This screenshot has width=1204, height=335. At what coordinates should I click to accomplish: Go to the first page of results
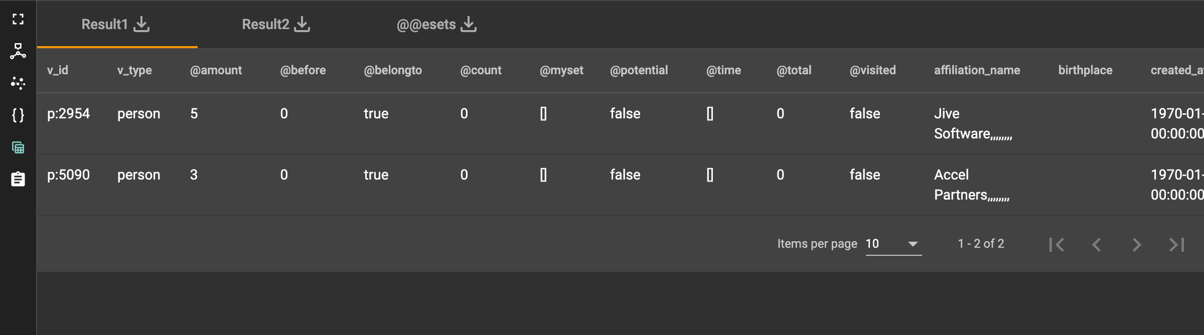(1057, 245)
